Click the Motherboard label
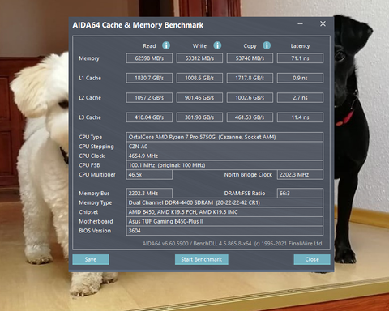Viewport: 389px width, 311px height. (x=96, y=221)
